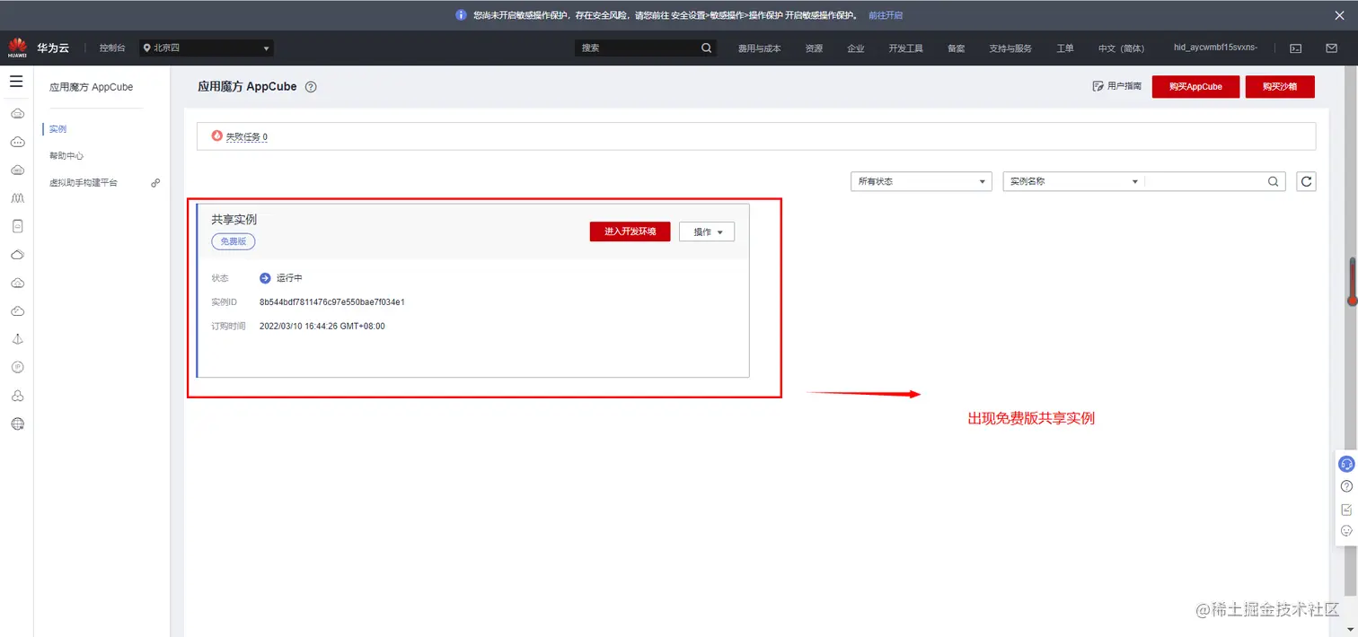Expand the 所有状态 status filter

pos(921,181)
